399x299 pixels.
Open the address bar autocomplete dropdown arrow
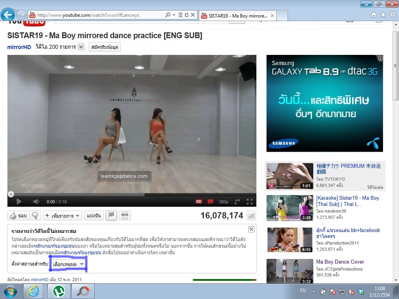pyautogui.click(x=174, y=15)
